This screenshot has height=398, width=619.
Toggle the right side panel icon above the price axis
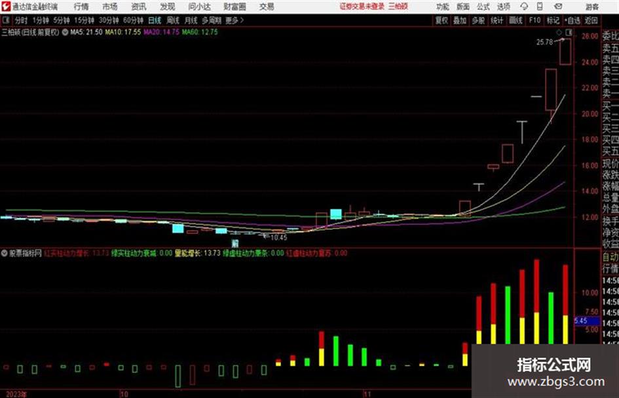[x=569, y=32]
